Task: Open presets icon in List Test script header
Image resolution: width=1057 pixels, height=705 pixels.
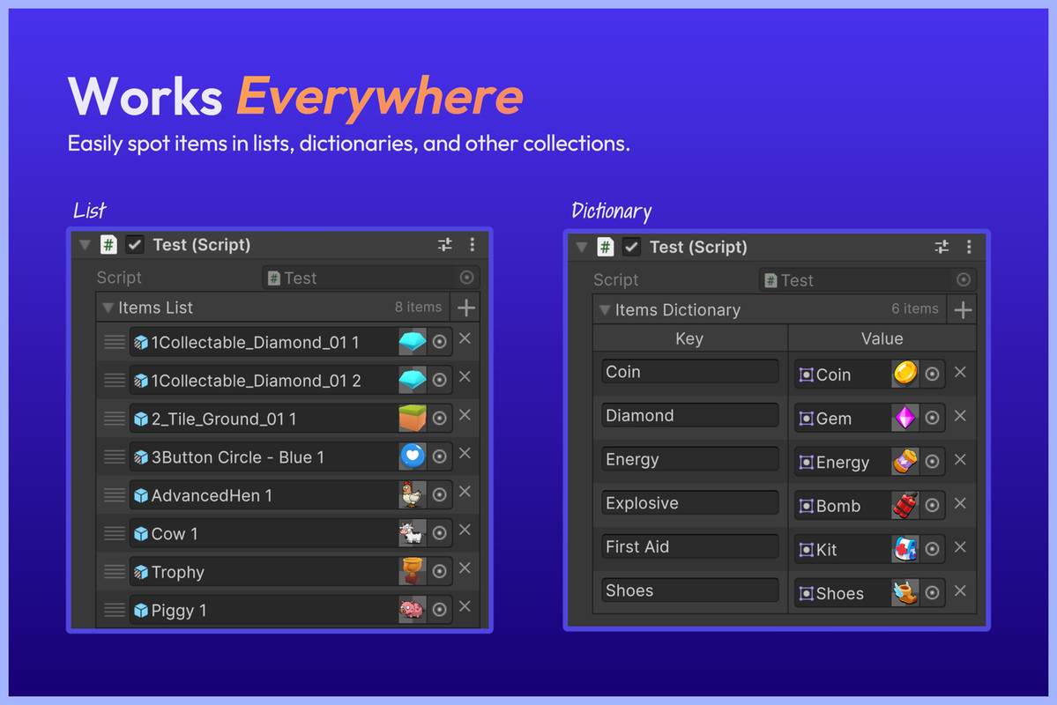Action: 445,245
